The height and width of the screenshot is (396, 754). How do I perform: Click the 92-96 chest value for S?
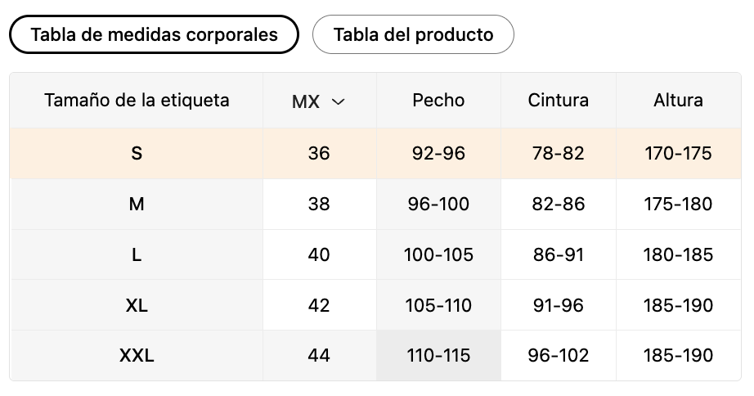pyautogui.click(x=438, y=154)
